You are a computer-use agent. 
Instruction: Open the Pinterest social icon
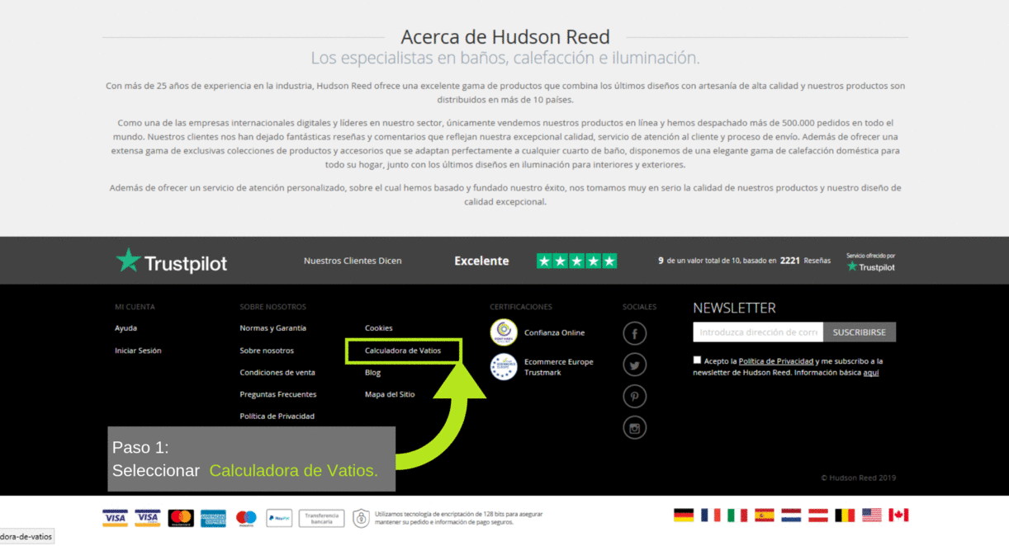(x=634, y=396)
